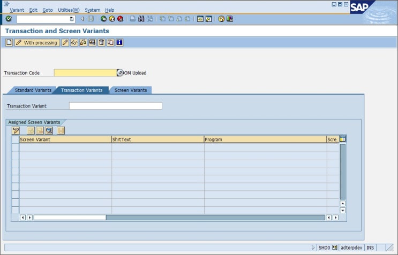Switch to the Standard Variants tab
398x255 pixels.
coord(33,90)
